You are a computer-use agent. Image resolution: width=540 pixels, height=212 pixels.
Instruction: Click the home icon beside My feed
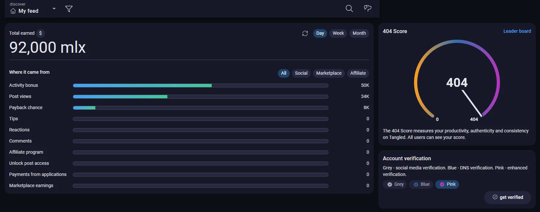[13, 11]
